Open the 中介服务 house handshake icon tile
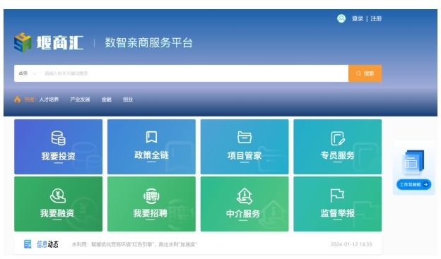This screenshot has height=259, width=441. tap(245, 204)
